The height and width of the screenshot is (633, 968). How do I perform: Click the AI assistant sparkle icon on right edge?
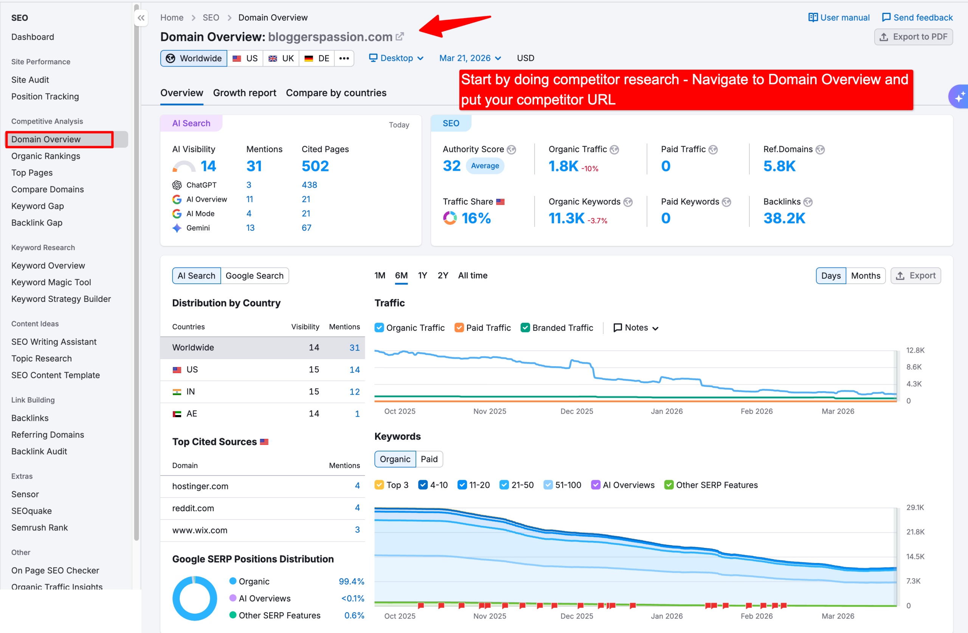pos(959,96)
